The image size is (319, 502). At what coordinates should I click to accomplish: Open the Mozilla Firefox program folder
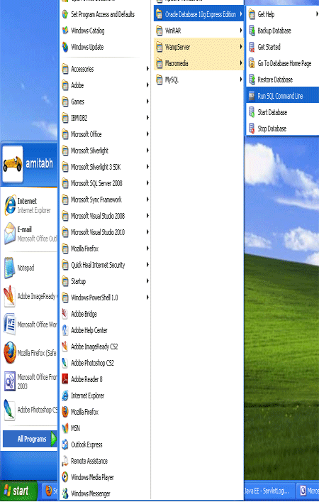105,249
